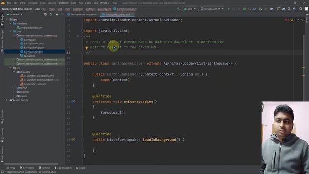Image resolution: width=309 pixels, height=174 pixels.
Task: Open the app run configuration dropdown
Action: (x=190, y=9)
